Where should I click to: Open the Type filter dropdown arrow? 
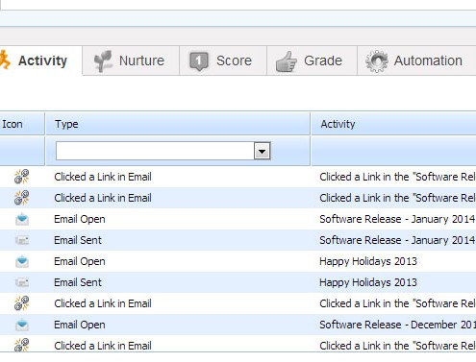click(x=263, y=151)
